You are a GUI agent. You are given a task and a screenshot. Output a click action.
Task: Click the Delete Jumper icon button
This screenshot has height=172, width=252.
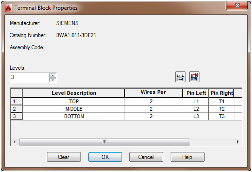point(194,77)
